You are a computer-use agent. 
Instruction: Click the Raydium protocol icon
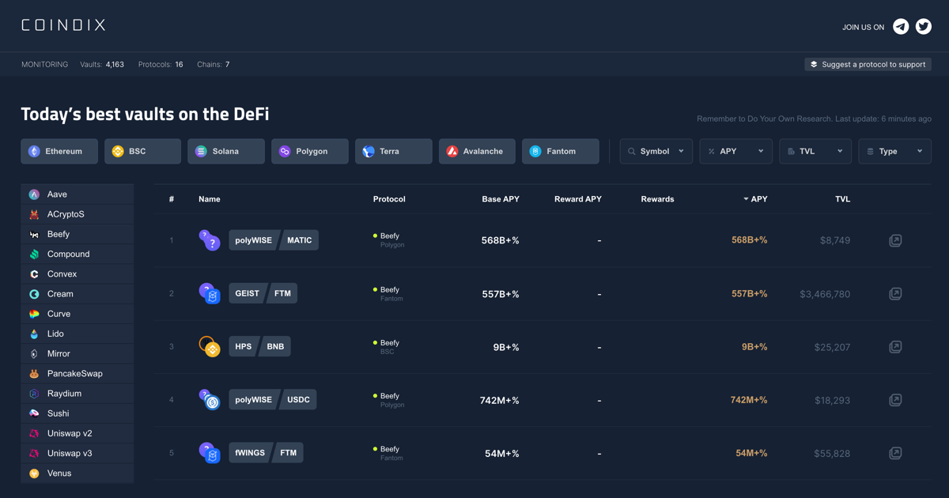coord(34,394)
